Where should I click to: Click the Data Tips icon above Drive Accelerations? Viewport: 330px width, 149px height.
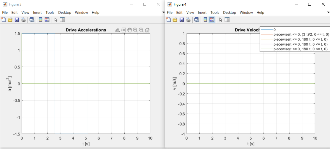click(123, 30)
